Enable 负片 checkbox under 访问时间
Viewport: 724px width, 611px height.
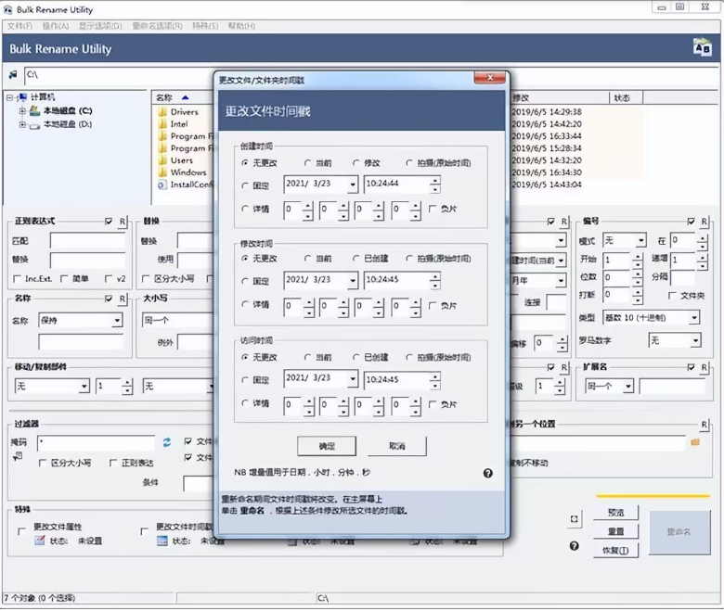[x=433, y=404]
